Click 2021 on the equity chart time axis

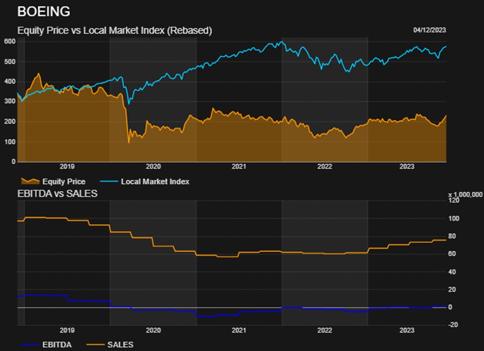[x=239, y=166]
